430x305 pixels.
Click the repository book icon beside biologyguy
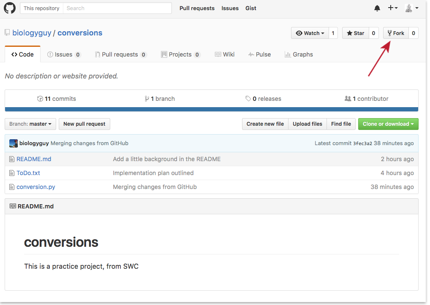[8, 33]
